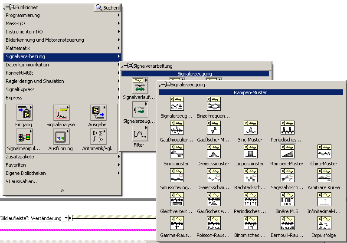Open the Datenkommunikation menu entry
Image resolution: width=347 pixels, height=243 pixels.
click(x=62, y=65)
